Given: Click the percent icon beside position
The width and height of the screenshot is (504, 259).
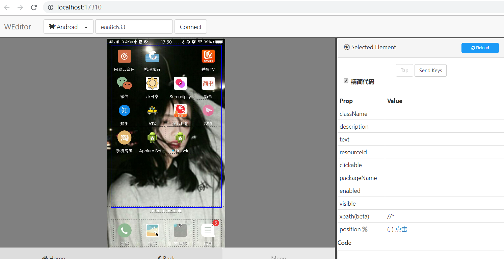Looking at the screenshot, I should (x=365, y=229).
